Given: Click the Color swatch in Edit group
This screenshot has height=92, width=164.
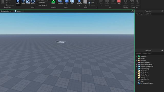Looking at the screenshot, I should (x=85, y=1).
